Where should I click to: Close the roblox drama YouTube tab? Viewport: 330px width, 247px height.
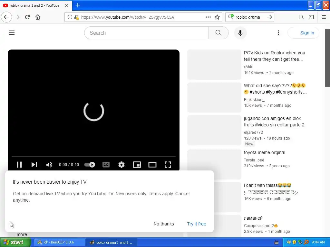pos(67,5)
